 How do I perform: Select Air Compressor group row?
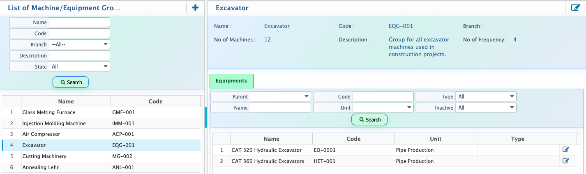tap(102, 134)
